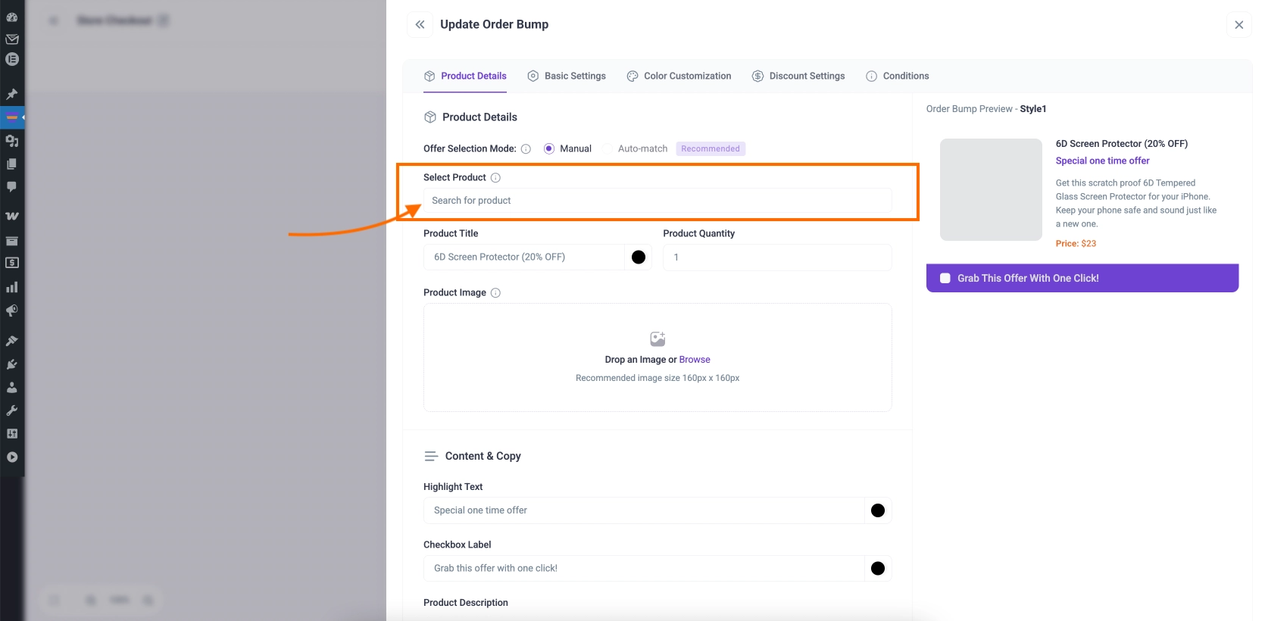Click info icon next to Product Image
Image resolution: width=1265 pixels, height=621 pixels.
tap(495, 293)
